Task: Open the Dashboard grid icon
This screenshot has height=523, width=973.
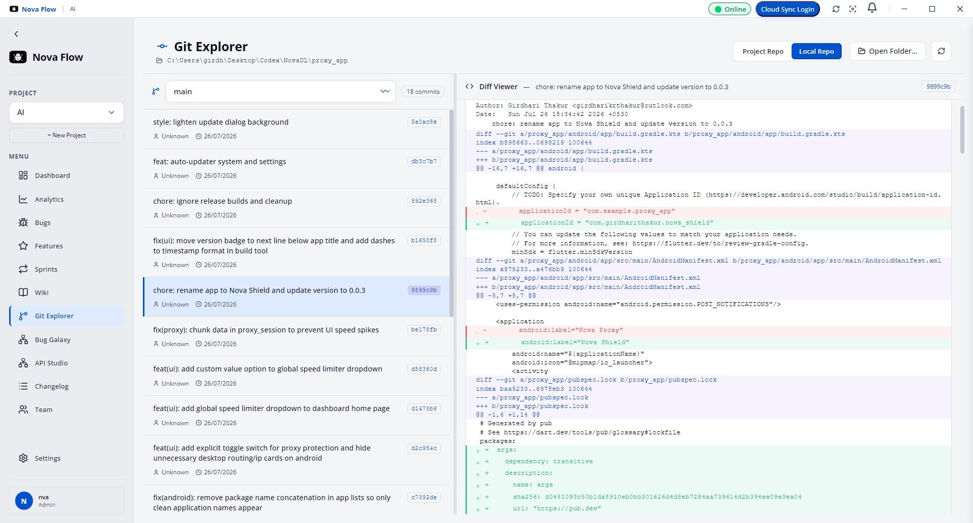Action: coord(23,175)
